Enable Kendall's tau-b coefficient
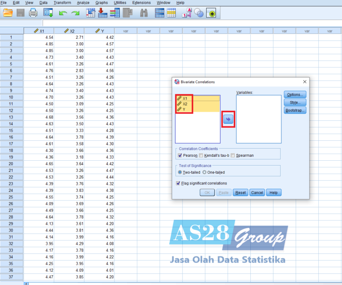 (201, 155)
